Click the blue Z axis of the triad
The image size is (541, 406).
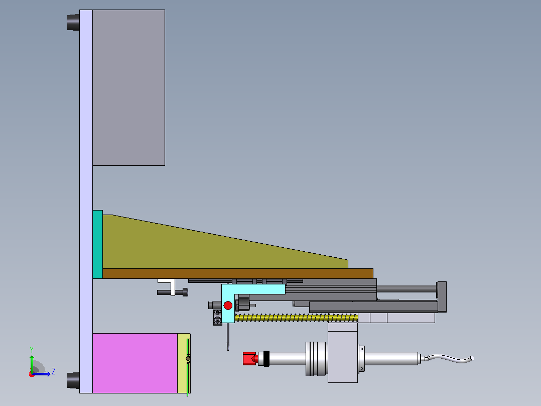[x=41, y=374]
